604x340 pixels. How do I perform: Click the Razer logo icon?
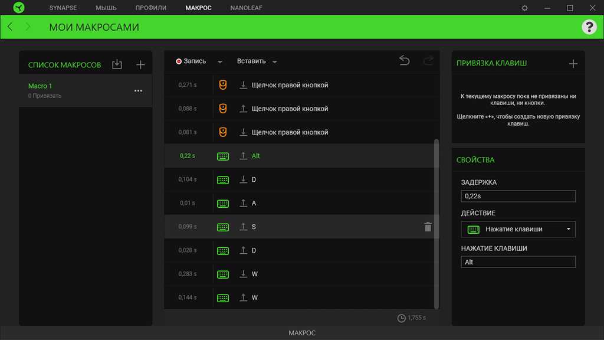19,8
